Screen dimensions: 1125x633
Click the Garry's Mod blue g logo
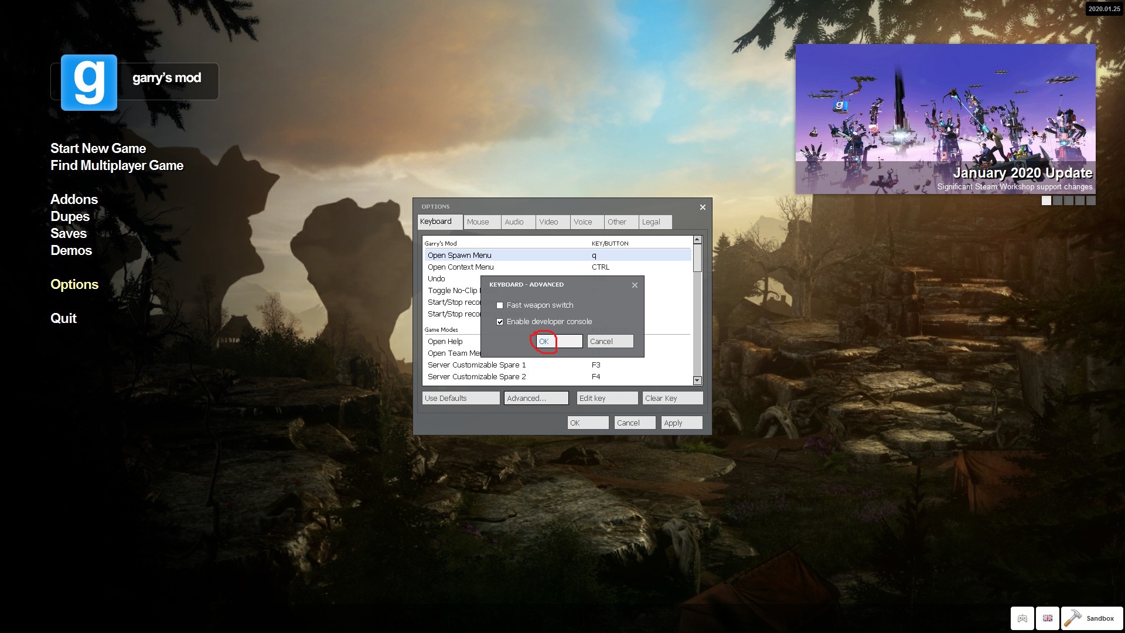[89, 83]
